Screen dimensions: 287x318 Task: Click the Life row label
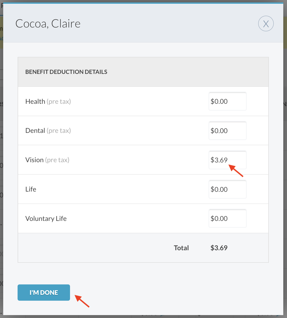tap(31, 189)
